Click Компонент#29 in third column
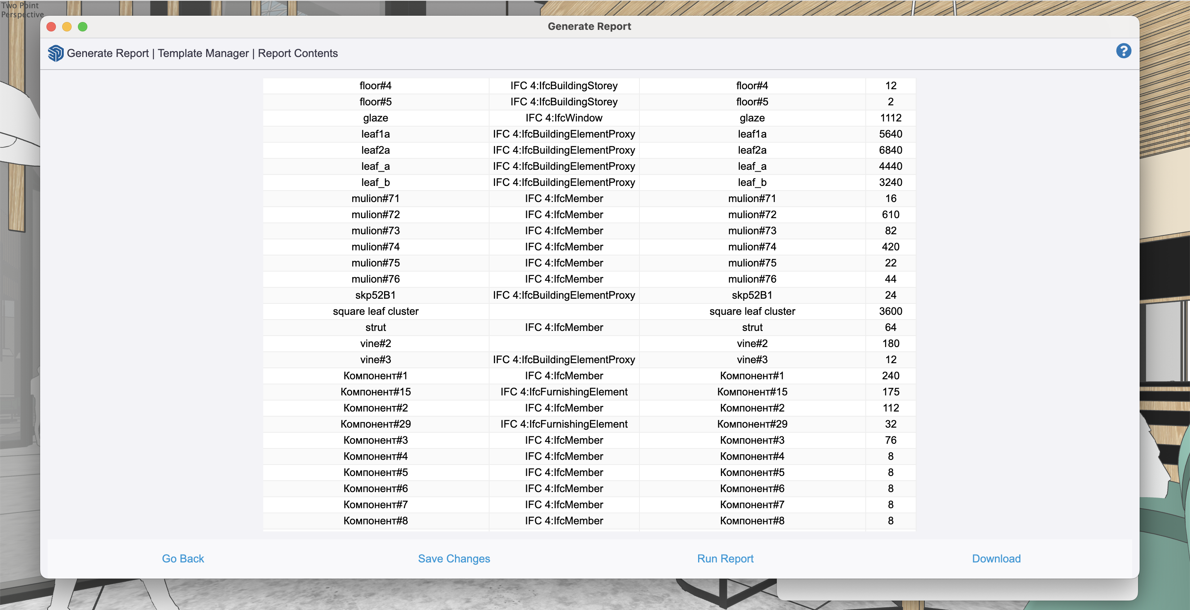 [752, 424]
